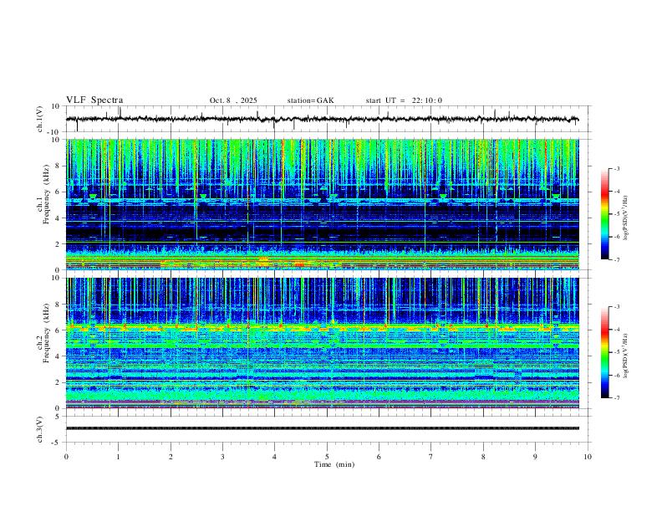Image resolution: width=662 pixels, height=512 pixels.
Task: Click time axis tick label '5'
Action: click(327, 457)
